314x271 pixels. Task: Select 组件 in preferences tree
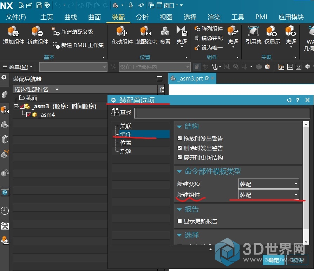coord(125,134)
